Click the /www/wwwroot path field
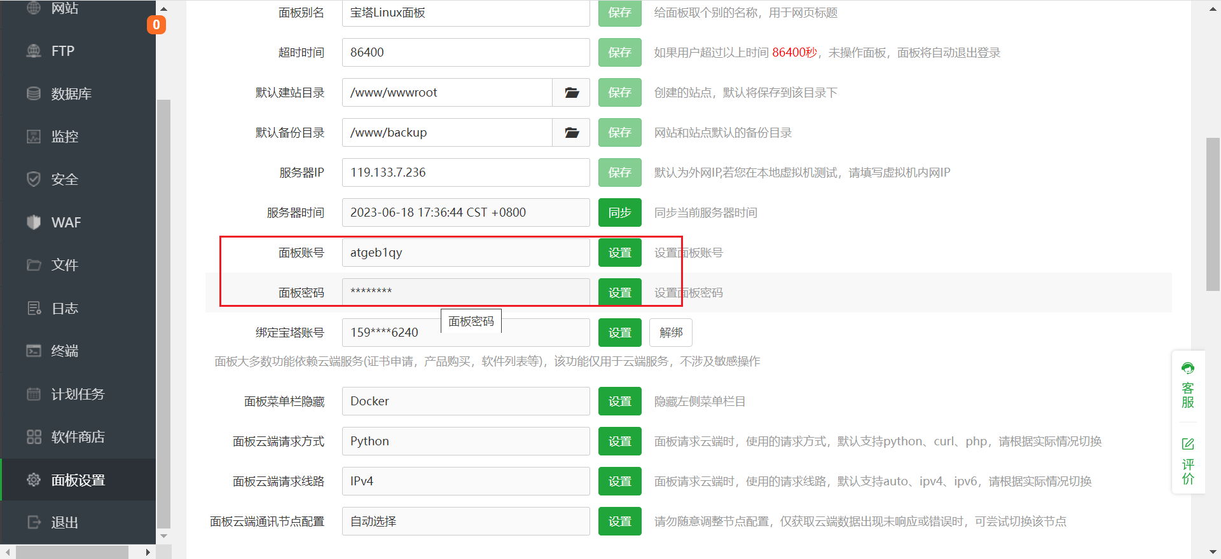 tap(447, 93)
